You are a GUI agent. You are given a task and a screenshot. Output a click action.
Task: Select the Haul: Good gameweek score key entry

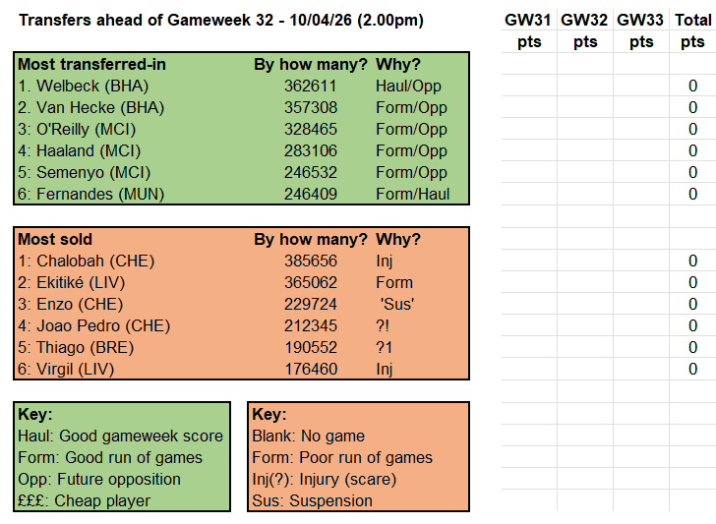point(120,436)
